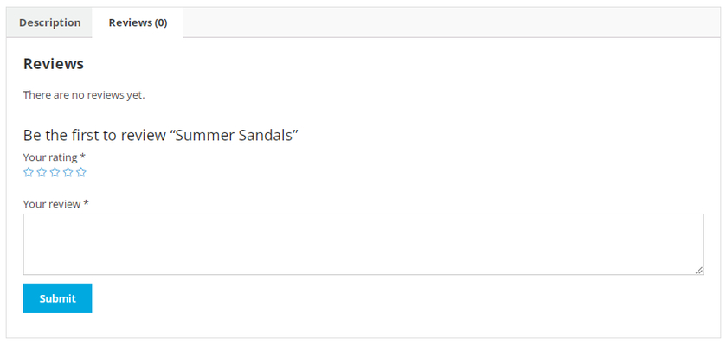Screen dimensions: 727x345
Task: Submit the review
Action: [57, 298]
